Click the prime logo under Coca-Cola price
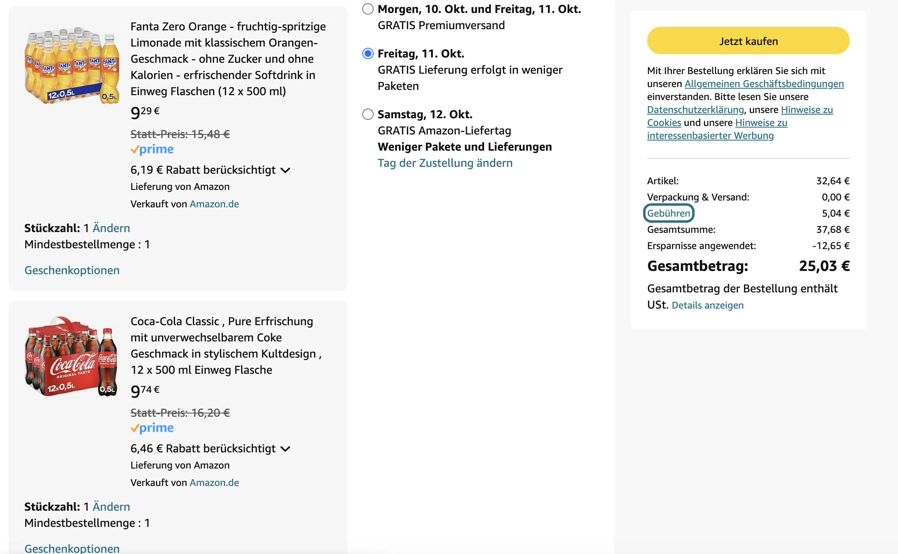This screenshot has height=554, width=898. 152,428
